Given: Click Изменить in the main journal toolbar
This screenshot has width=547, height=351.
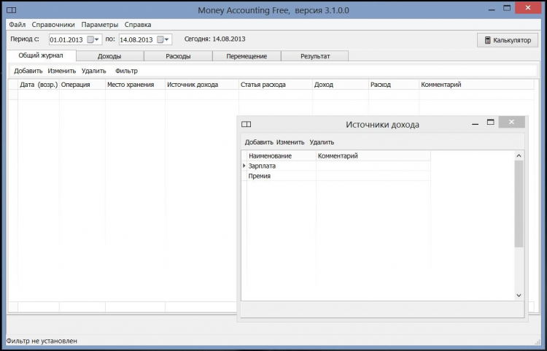Looking at the screenshot, I should tap(62, 71).
